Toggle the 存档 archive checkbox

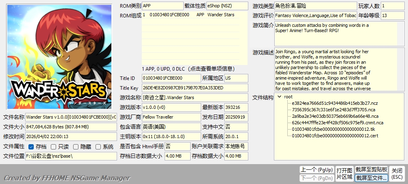click(31, 147)
